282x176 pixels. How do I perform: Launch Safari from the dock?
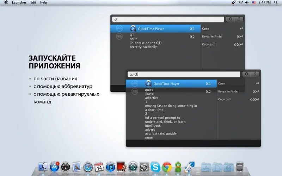[x=88, y=167]
